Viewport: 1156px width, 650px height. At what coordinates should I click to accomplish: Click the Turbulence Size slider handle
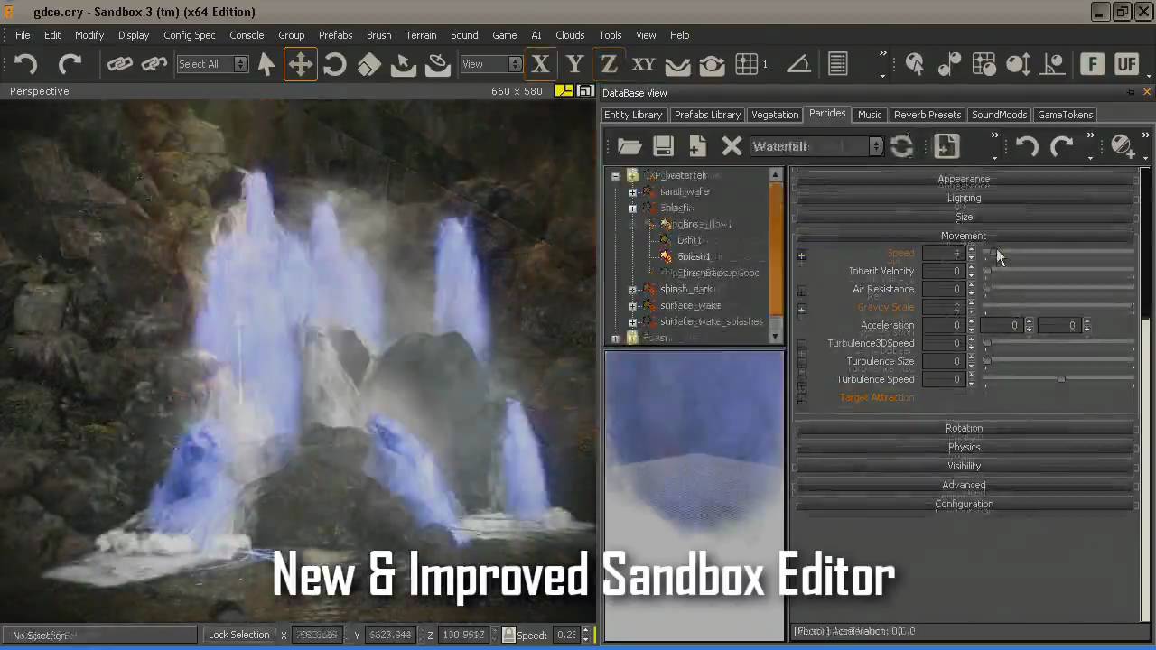[x=987, y=361]
